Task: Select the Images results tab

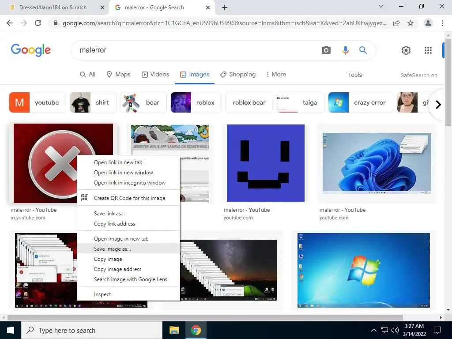Action: pos(195,74)
